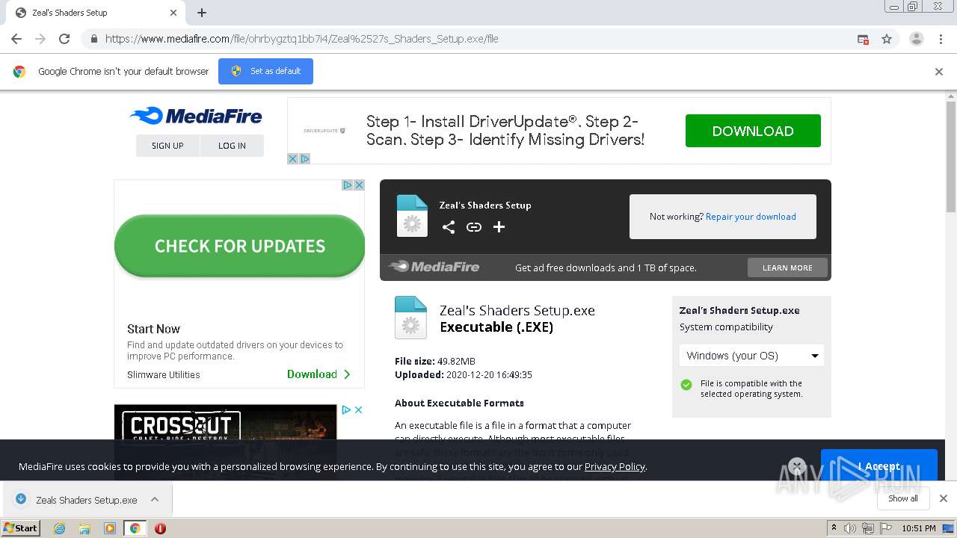Click the address bar URL
Viewport: 957px width, 538px height.
tap(302, 39)
